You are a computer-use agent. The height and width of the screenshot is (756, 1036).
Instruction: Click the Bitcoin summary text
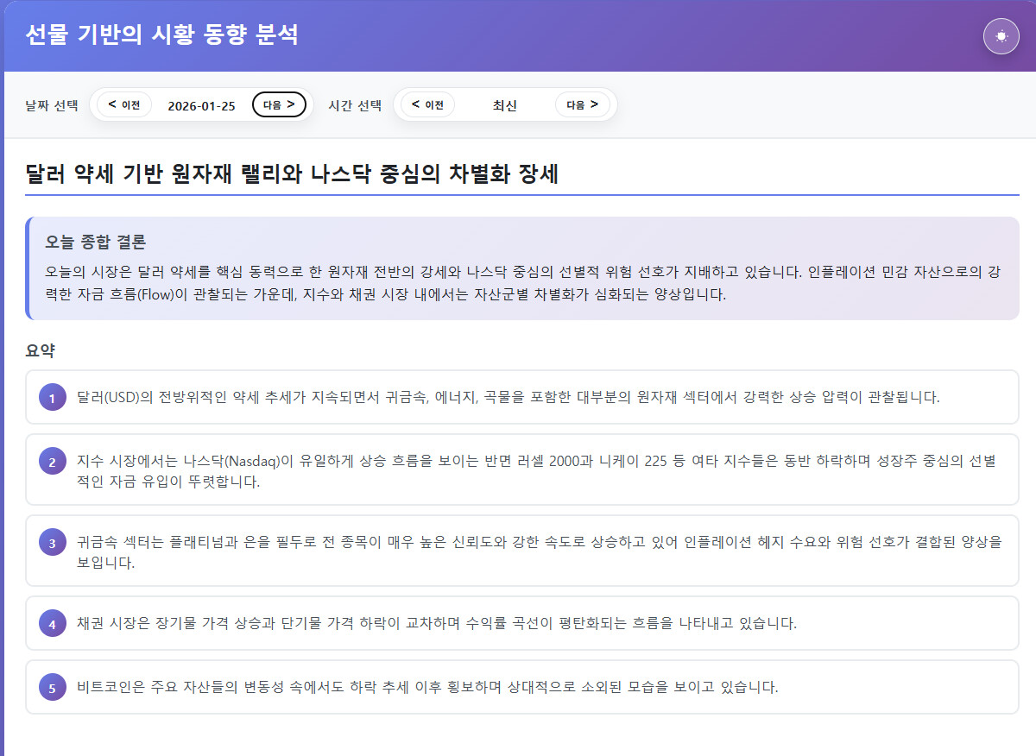427,688
